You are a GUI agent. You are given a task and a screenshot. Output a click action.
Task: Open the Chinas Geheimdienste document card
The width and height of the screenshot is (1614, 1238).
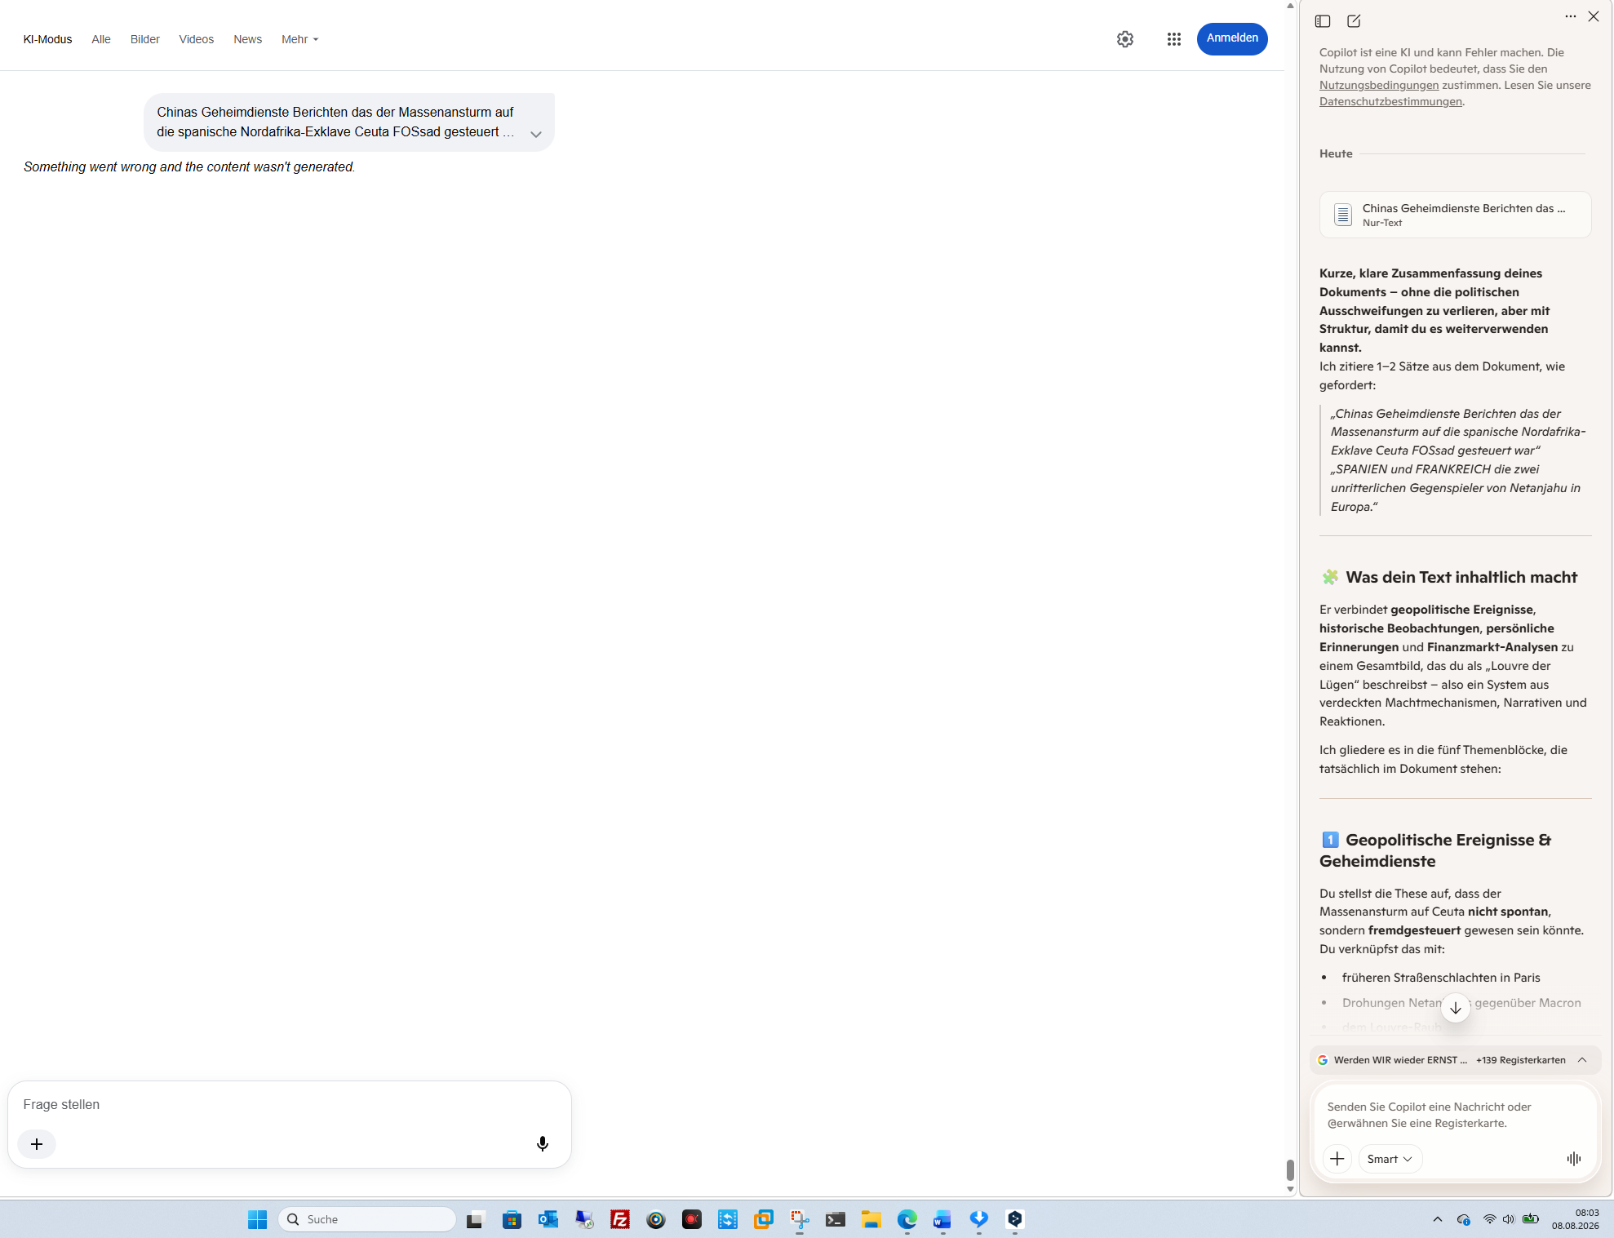(1455, 215)
